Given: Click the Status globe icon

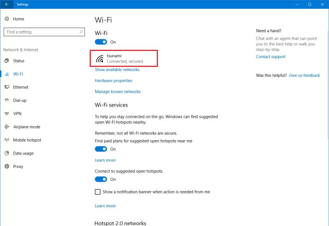Looking at the screenshot, I should (x=7, y=61).
